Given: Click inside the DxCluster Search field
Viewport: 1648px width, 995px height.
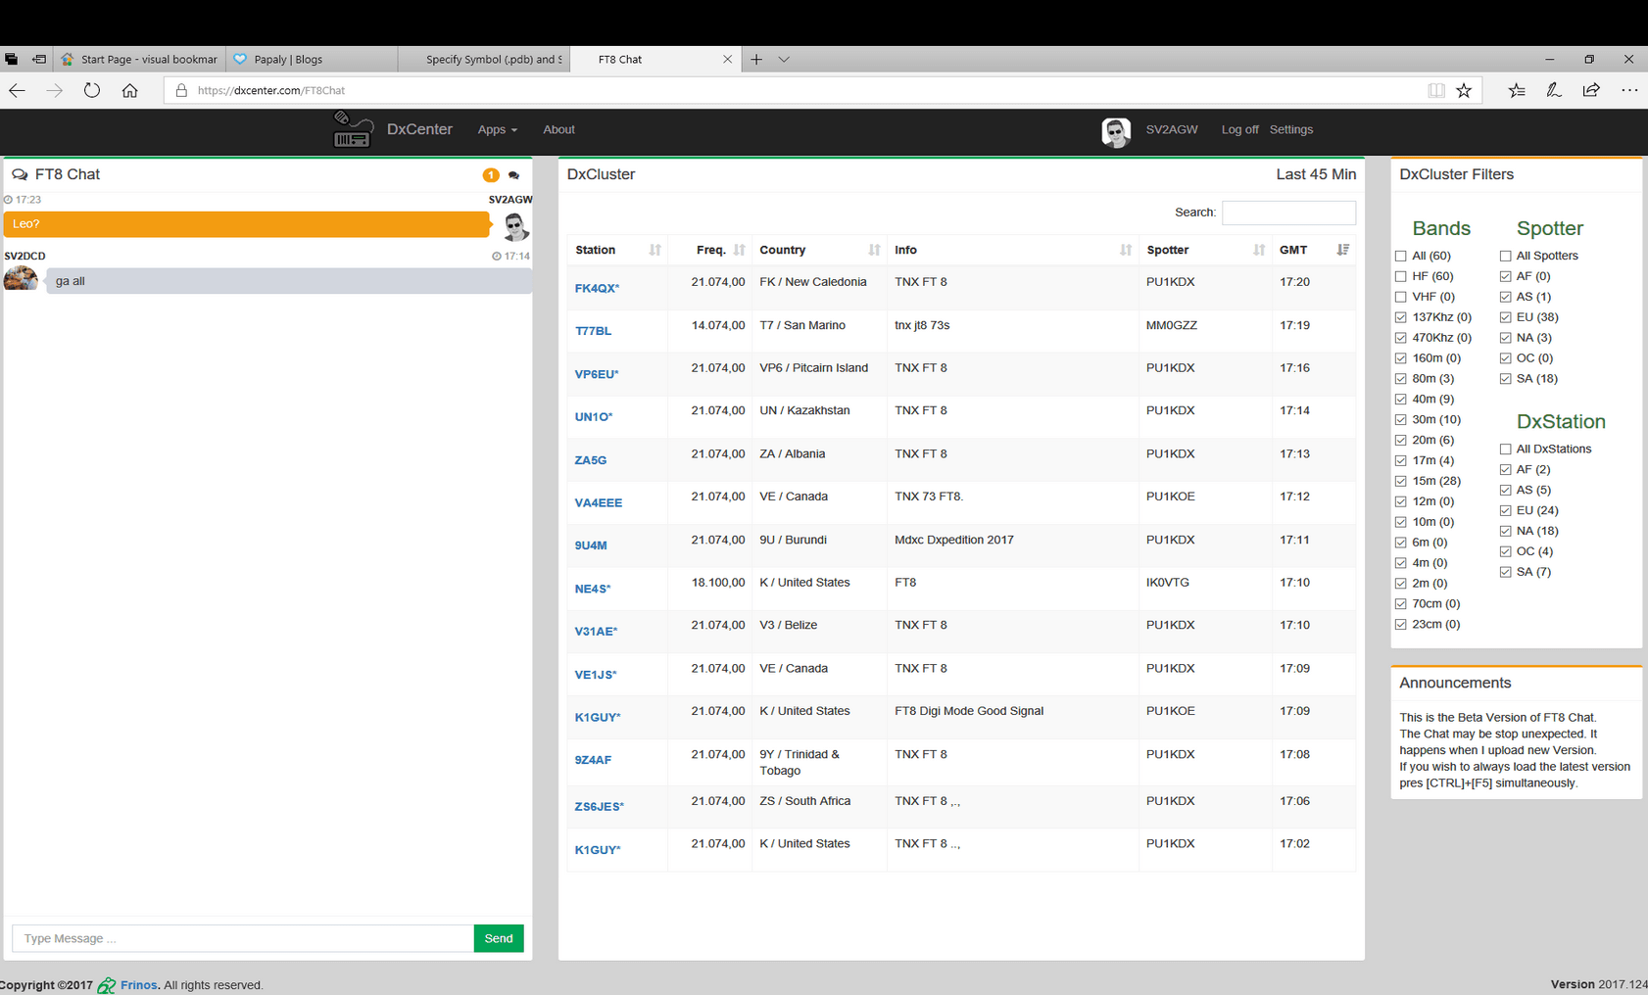Looking at the screenshot, I should [1288, 213].
